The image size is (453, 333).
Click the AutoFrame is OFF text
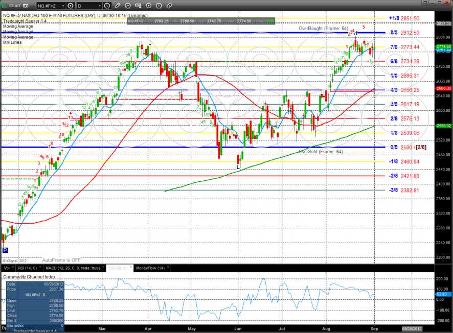pyautogui.click(x=61, y=260)
